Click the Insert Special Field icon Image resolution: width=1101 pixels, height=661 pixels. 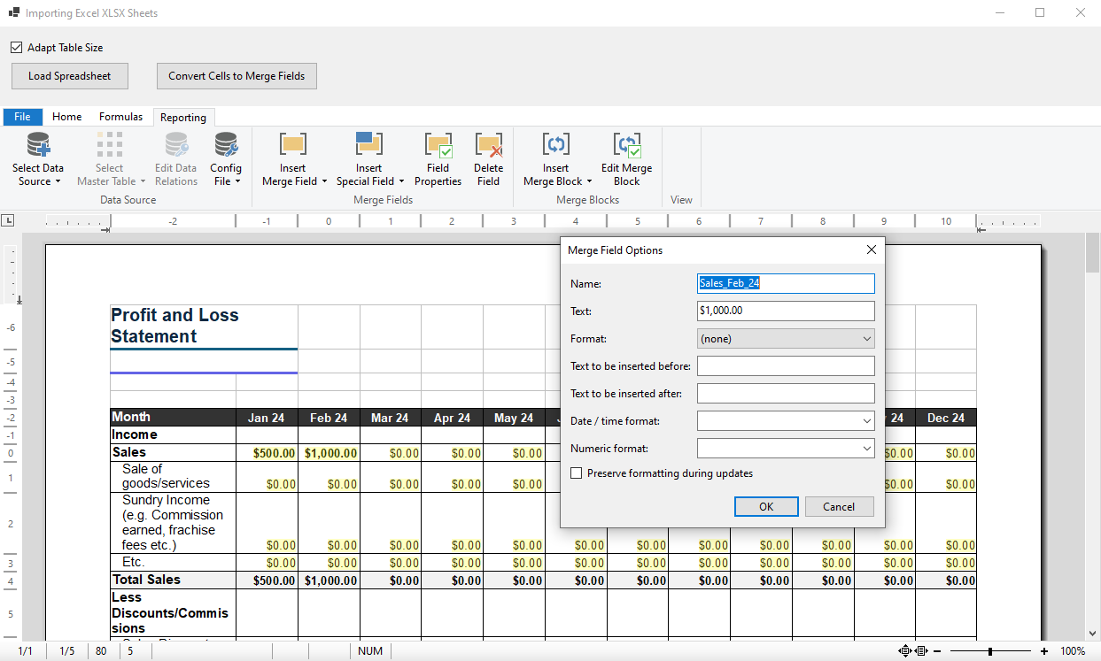(x=368, y=145)
